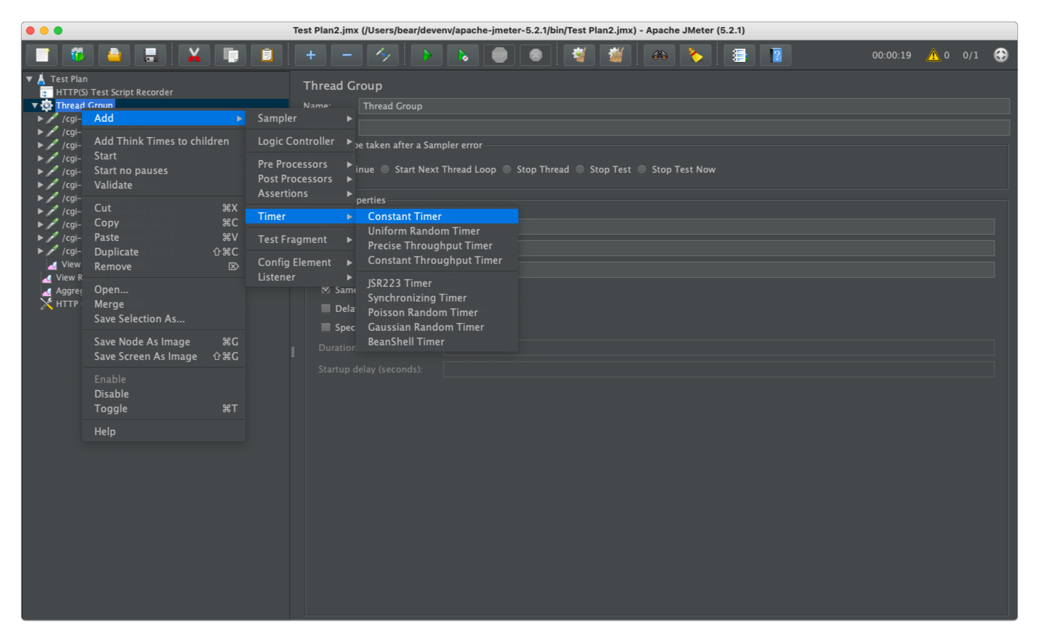The height and width of the screenshot is (642, 1039).
Task: Click the Clear All results icon
Action: pyautogui.click(x=615, y=55)
